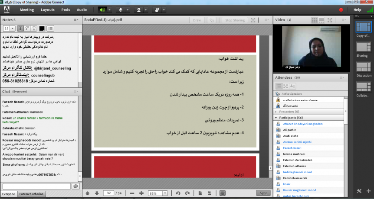
Task: Open the Share pod options menu
Action: pyautogui.click(x=267, y=20)
